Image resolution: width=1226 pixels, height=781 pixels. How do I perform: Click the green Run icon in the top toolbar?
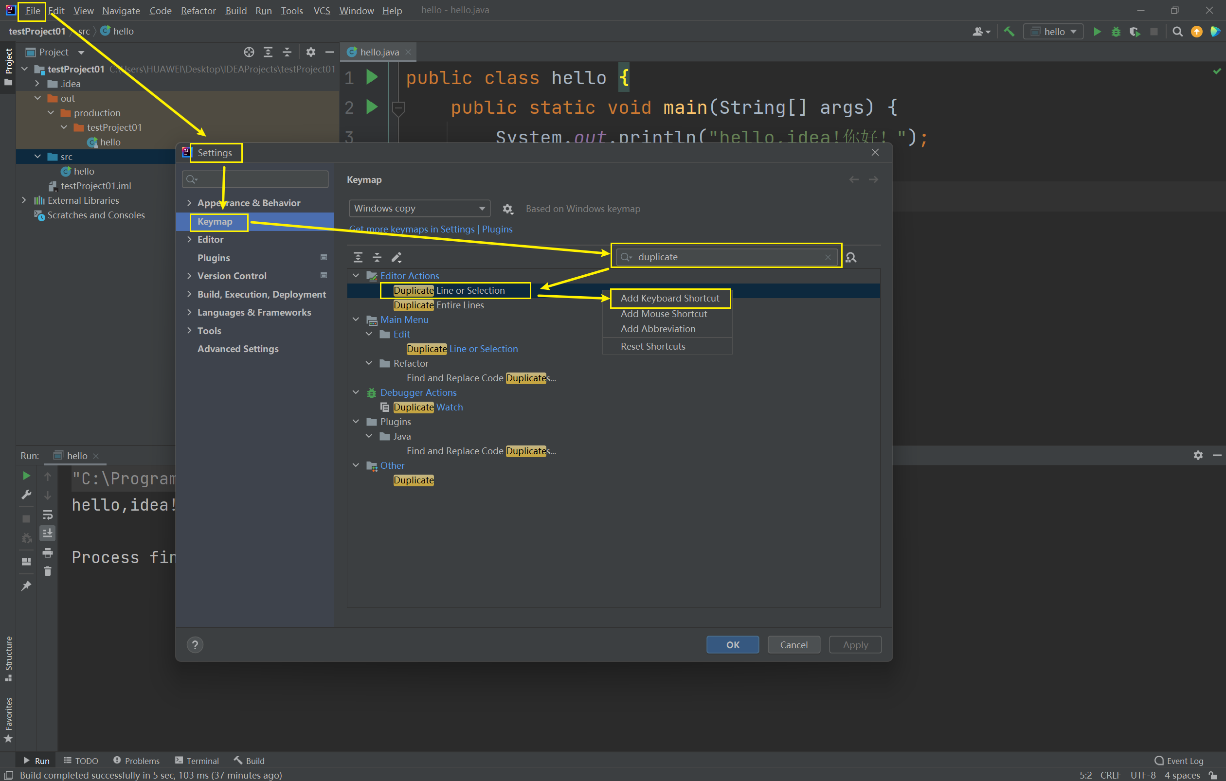point(1097,32)
